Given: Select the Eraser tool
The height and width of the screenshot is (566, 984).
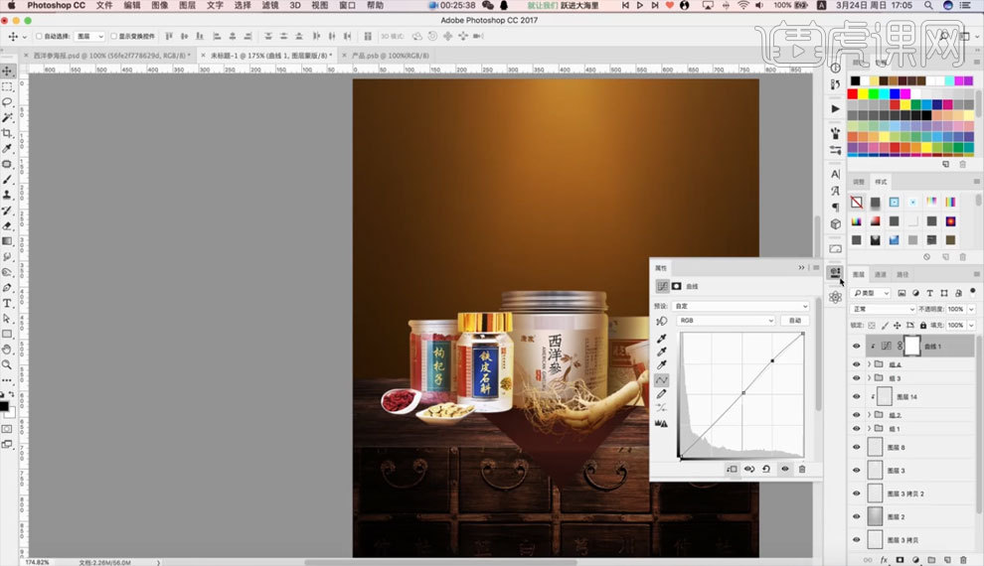Looking at the screenshot, I should tap(7, 225).
